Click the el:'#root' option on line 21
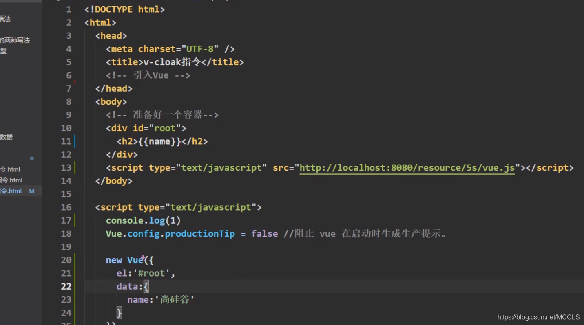584x325 pixels. 144,273
